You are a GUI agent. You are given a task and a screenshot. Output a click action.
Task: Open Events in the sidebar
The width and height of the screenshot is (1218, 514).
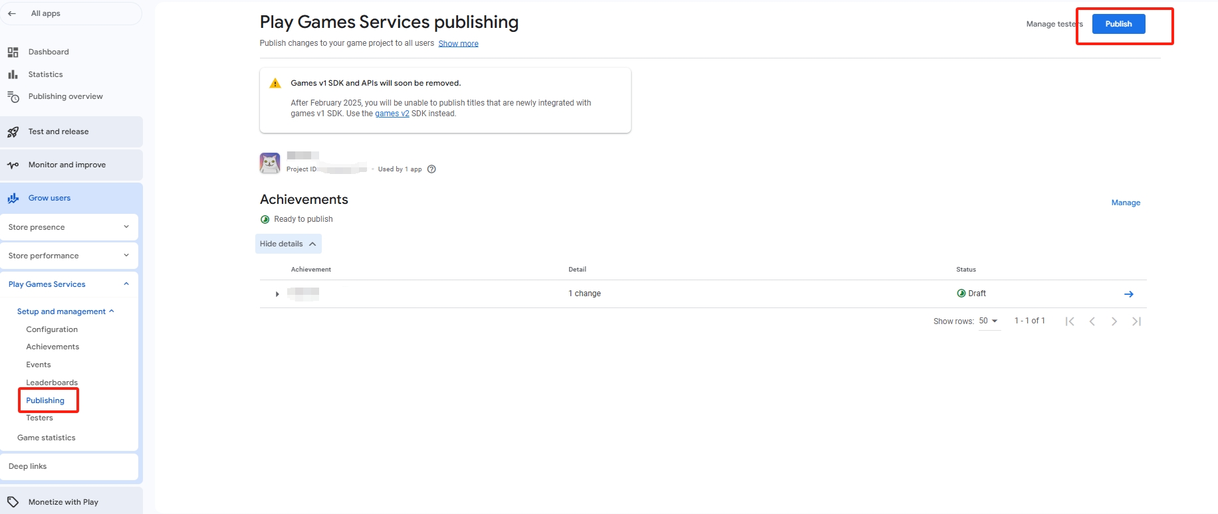pos(39,365)
